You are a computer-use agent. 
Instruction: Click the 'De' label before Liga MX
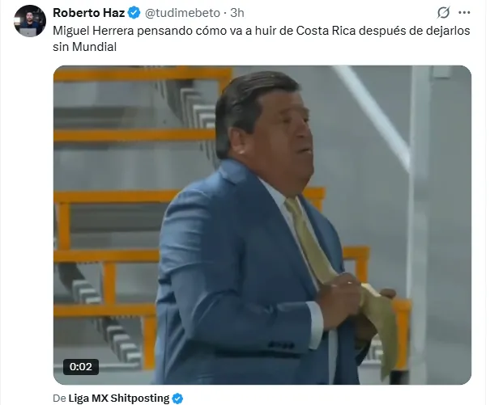pyautogui.click(x=59, y=399)
